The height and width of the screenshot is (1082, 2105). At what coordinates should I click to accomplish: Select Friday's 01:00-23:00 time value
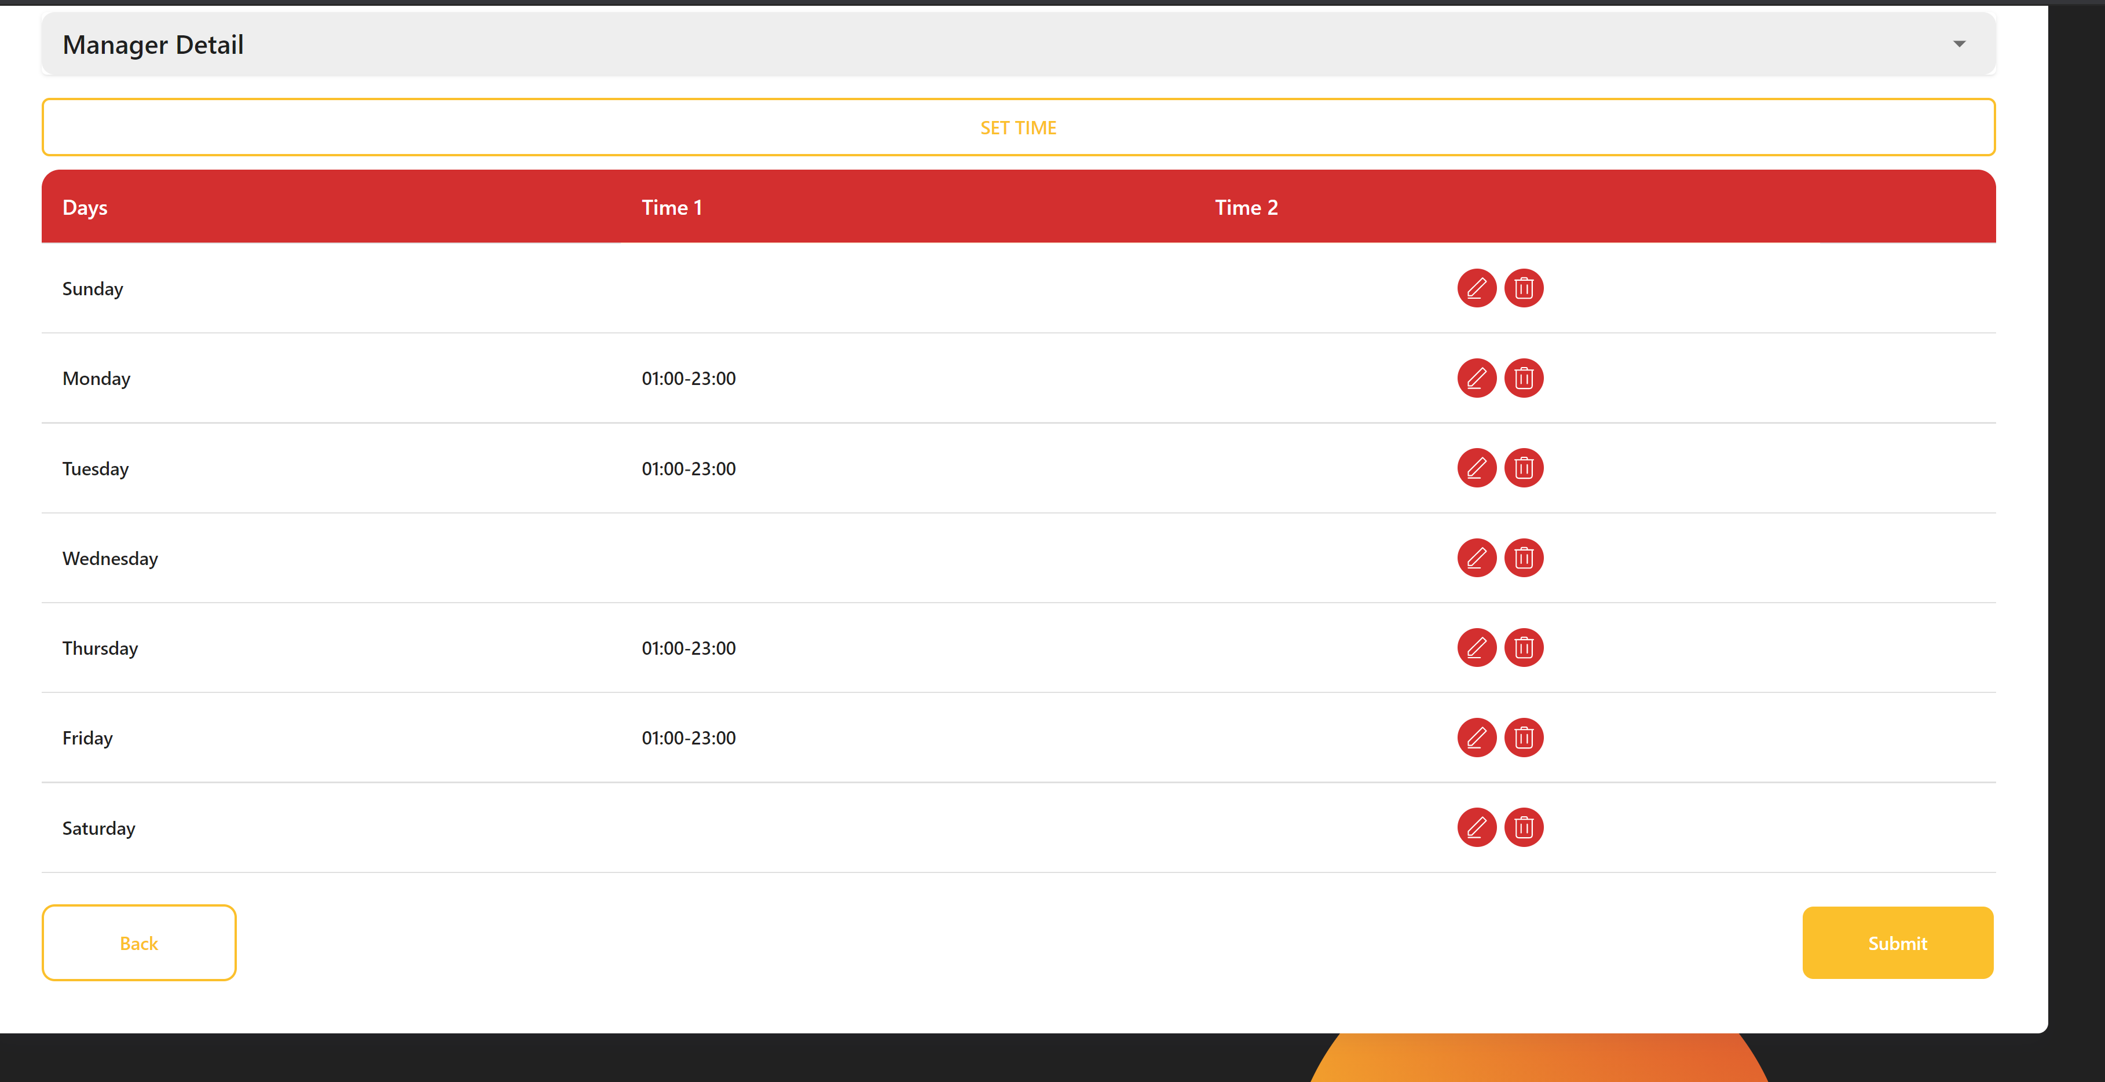coord(689,738)
